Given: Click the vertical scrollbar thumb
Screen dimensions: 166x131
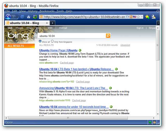Looking at the screenshot, I should point(158,45).
